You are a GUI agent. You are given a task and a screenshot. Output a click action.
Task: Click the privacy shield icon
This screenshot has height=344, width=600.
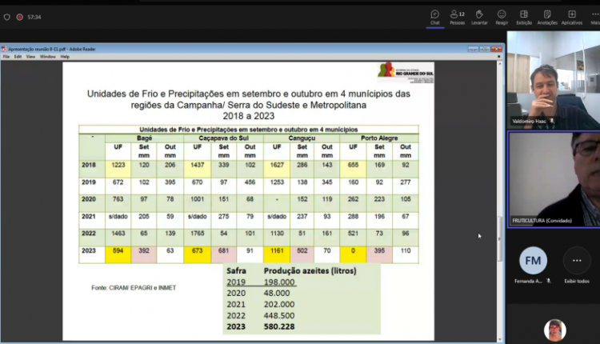(7, 17)
